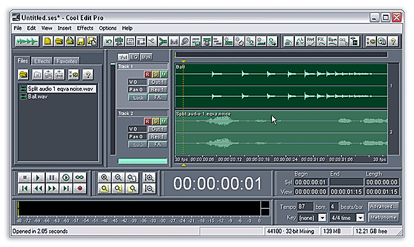This screenshot has height=247, width=414.
Task: Switch to Favorites tab in side panel
Action: [66, 61]
